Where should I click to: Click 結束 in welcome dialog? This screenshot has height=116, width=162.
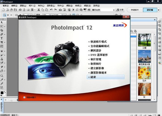coord(106,77)
